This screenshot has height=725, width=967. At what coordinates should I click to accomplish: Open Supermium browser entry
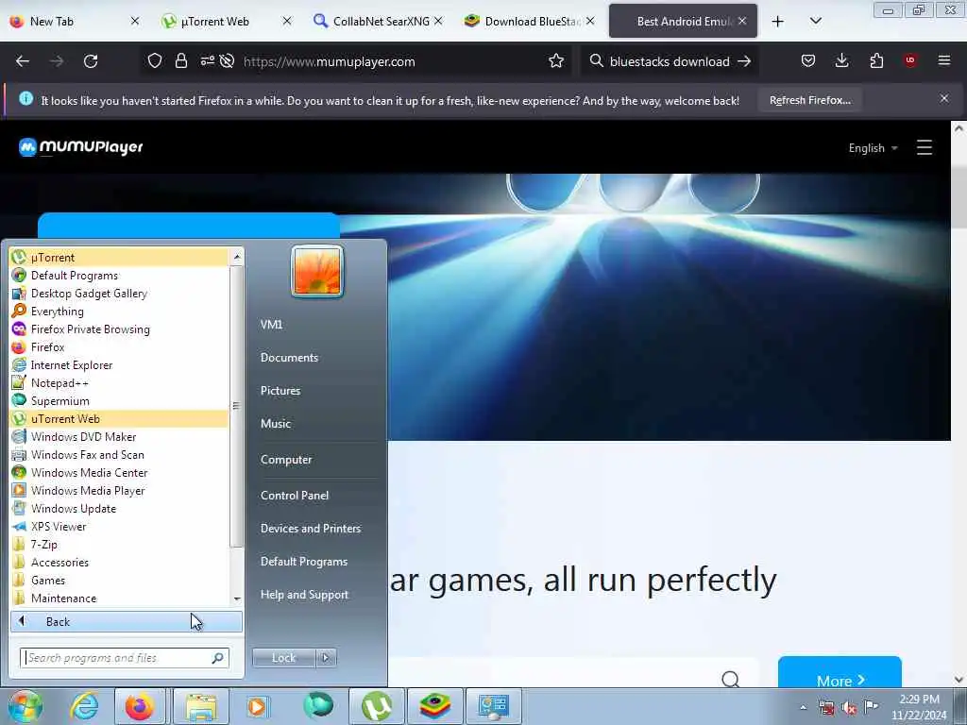(x=119, y=400)
